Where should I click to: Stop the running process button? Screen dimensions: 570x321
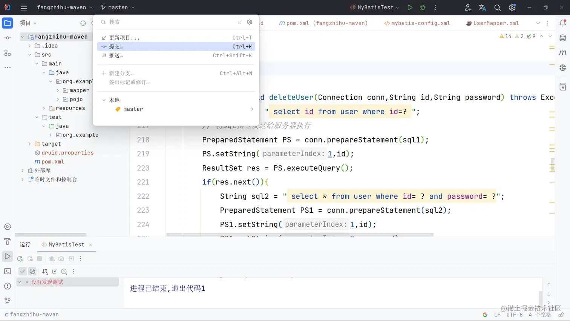coord(40,259)
